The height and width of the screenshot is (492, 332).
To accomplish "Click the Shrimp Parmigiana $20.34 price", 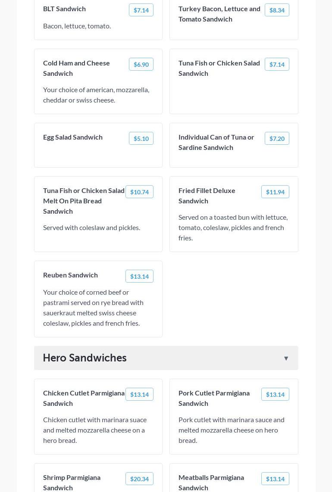I will 139,479.
